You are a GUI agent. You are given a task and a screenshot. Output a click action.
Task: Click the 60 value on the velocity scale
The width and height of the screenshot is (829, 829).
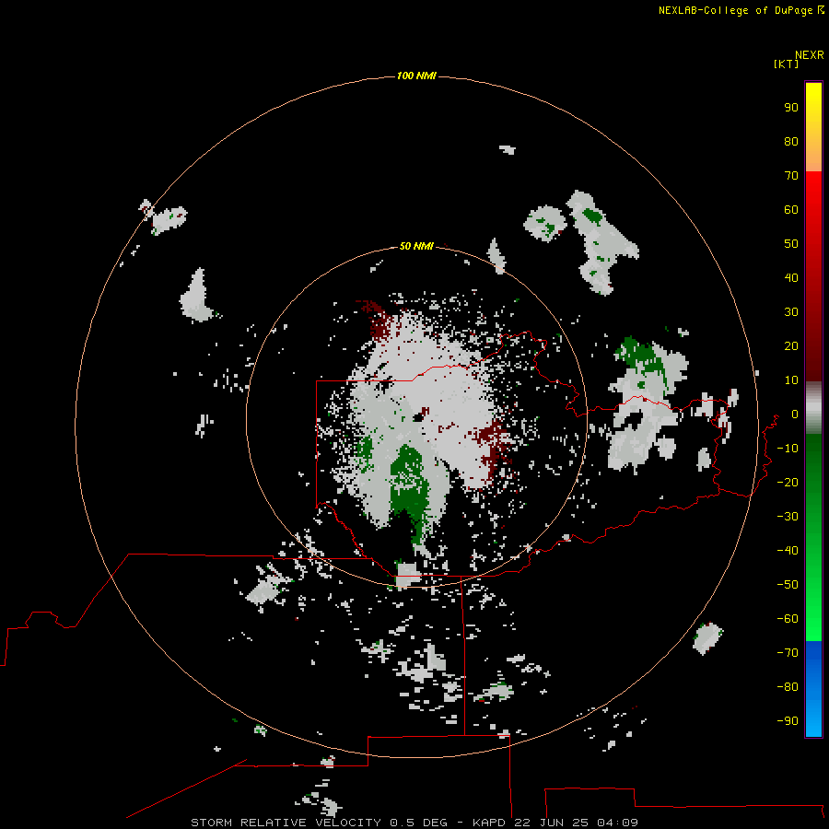tap(791, 210)
